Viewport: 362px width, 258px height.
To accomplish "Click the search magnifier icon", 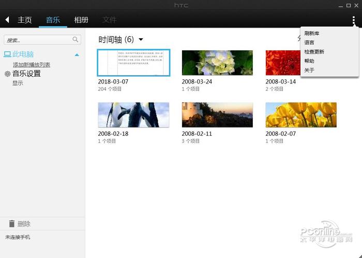I will (x=76, y=39).
